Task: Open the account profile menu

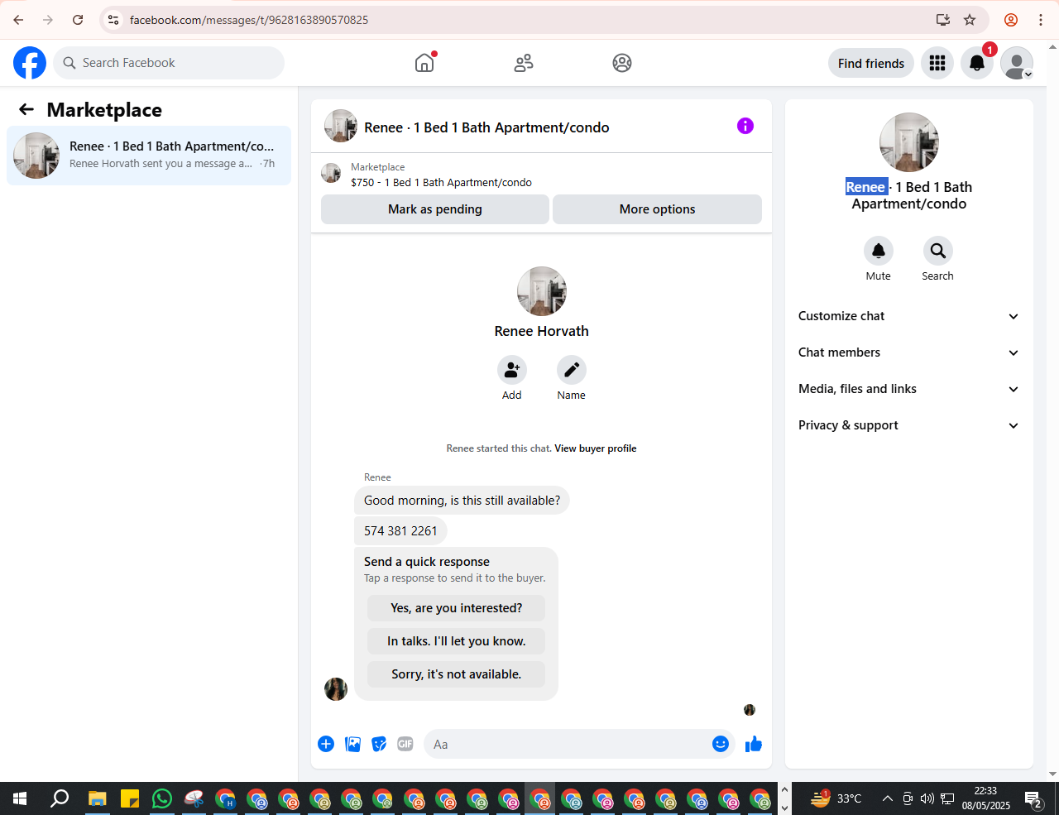Action: click(1017, 63)
